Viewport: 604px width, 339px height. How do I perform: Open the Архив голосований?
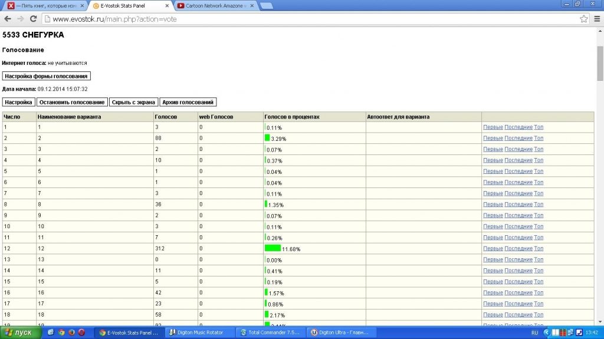point(188,102)
